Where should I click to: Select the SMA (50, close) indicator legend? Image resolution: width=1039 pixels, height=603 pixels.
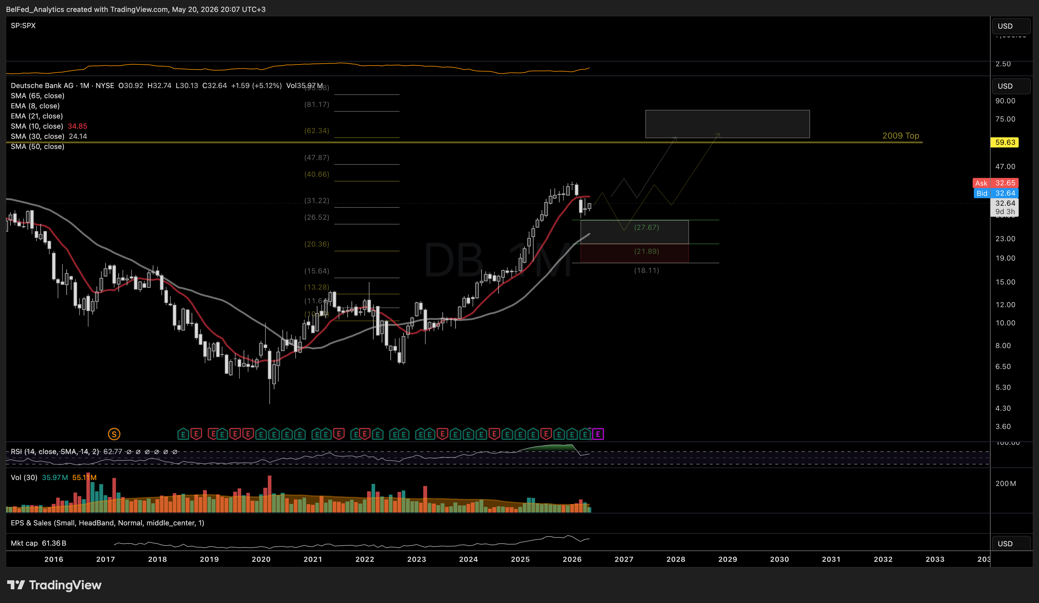pos(38,147)
